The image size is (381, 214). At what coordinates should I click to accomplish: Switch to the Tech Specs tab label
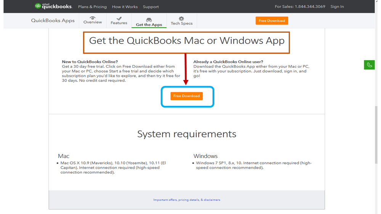pos(182,23)
